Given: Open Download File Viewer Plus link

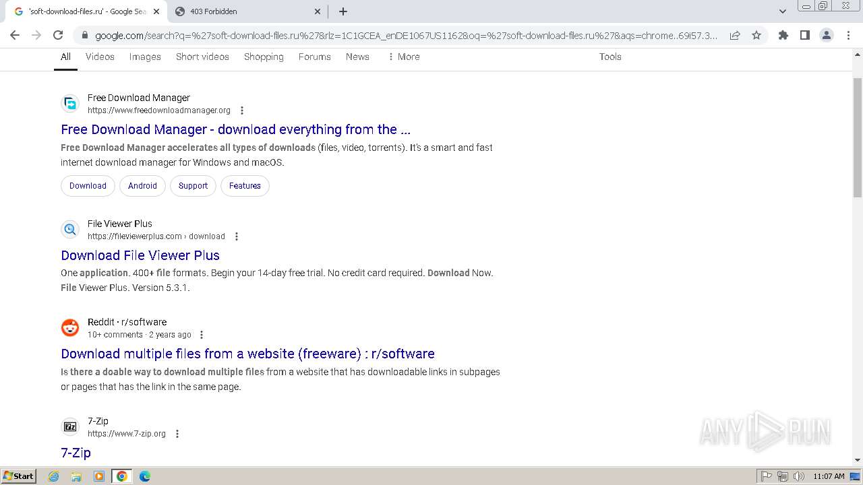Looking at the screenshot, I should [x=140, y=255].
